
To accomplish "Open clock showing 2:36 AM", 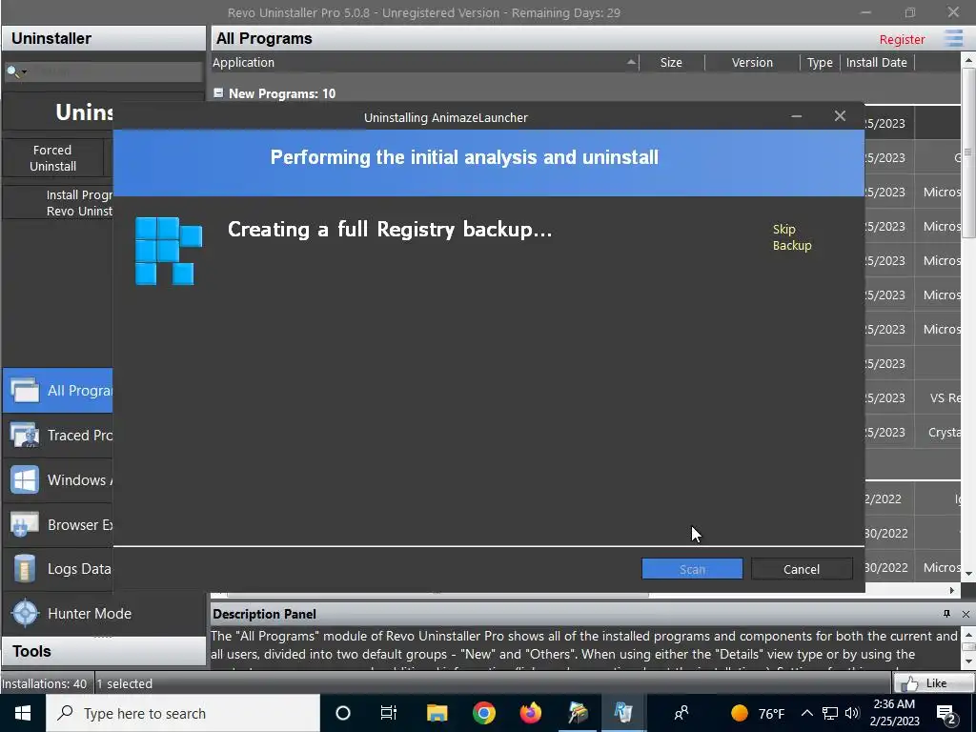I will coord(894,713).
